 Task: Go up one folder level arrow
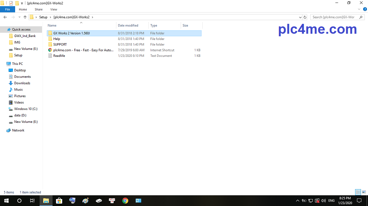pyautogui.click(x=25, y=17)
